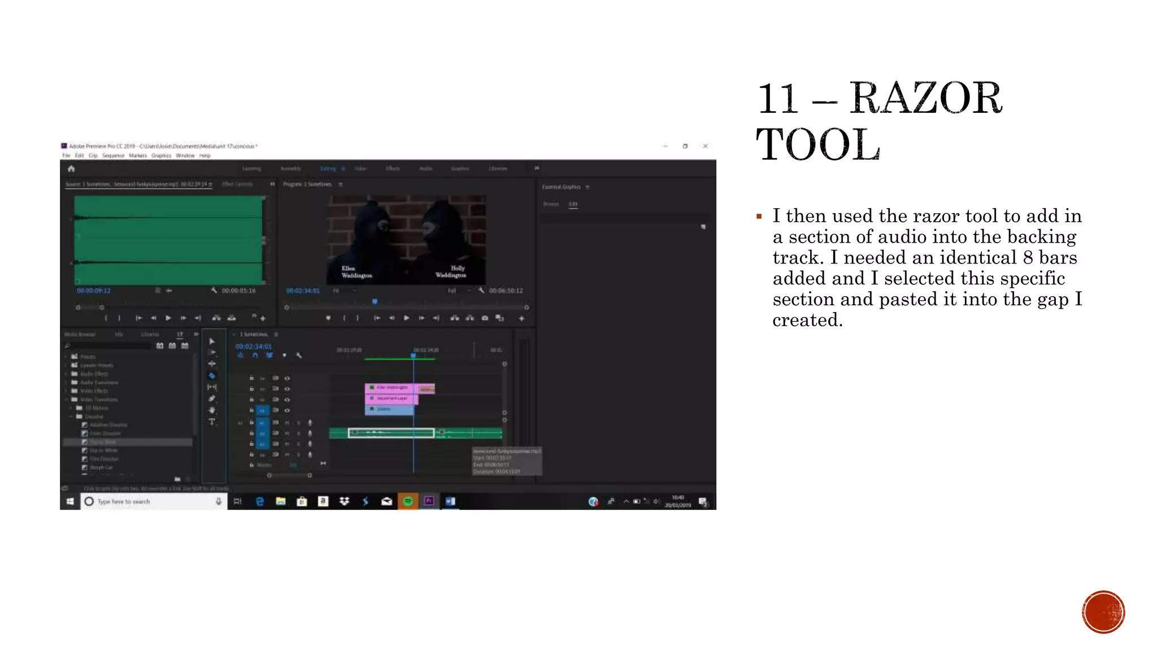
Task: Go to In point in Source monitor
Action: click(x=138, y=318)
